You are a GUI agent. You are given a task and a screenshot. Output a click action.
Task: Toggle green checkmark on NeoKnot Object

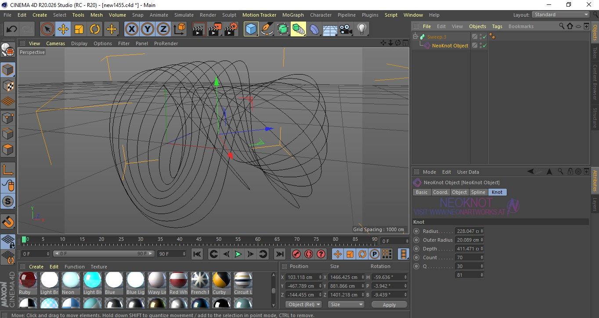pyautogui.click(x=485, y=46)
